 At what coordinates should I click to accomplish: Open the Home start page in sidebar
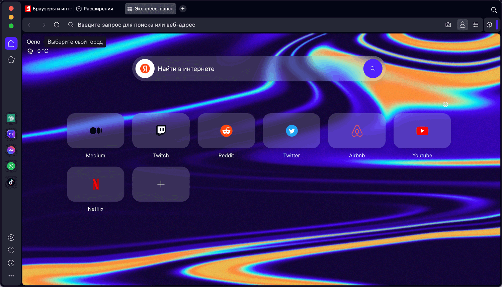pyautogui.click(x=11, y=43)
